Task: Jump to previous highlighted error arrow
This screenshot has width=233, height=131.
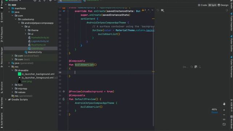Action: click(149, 10)
